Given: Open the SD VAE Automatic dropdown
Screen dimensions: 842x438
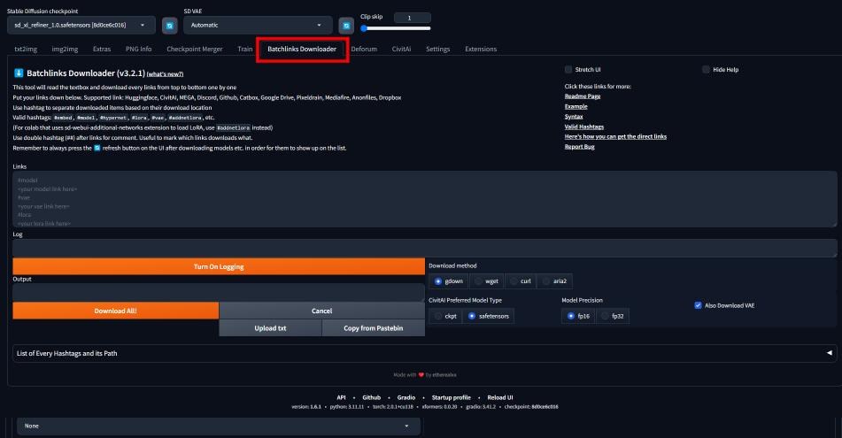Looking at the screenshot, I should pyautogui.click(x=258, y=25).
